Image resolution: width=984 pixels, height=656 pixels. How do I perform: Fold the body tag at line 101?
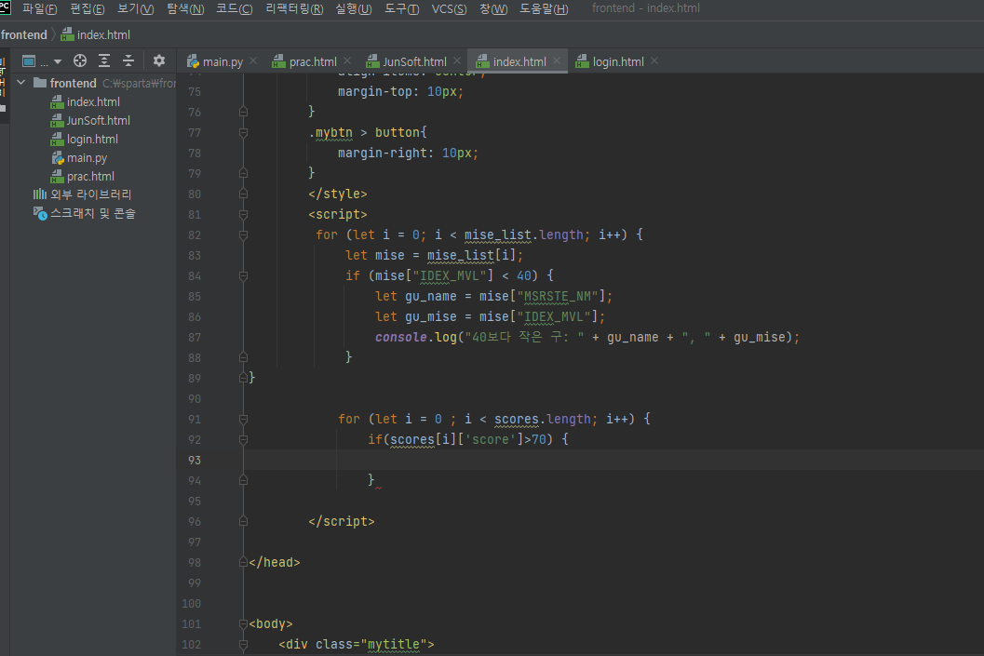pos(244,624)
